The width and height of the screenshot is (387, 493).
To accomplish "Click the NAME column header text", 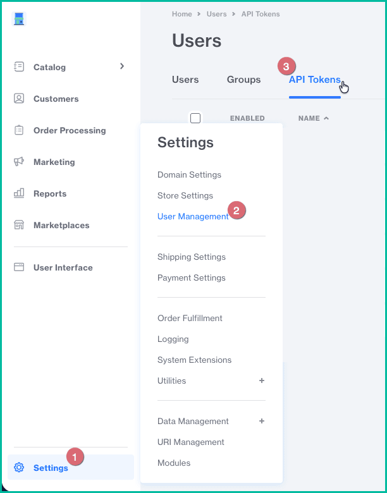I will (x=309, y=118).
